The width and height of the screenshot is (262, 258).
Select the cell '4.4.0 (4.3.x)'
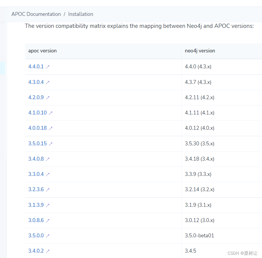click(222, 67)
